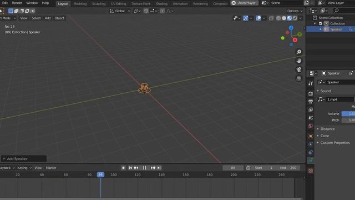Choose the invert selection mode icon
355x200 pixels.
click(x=27, y=11)
